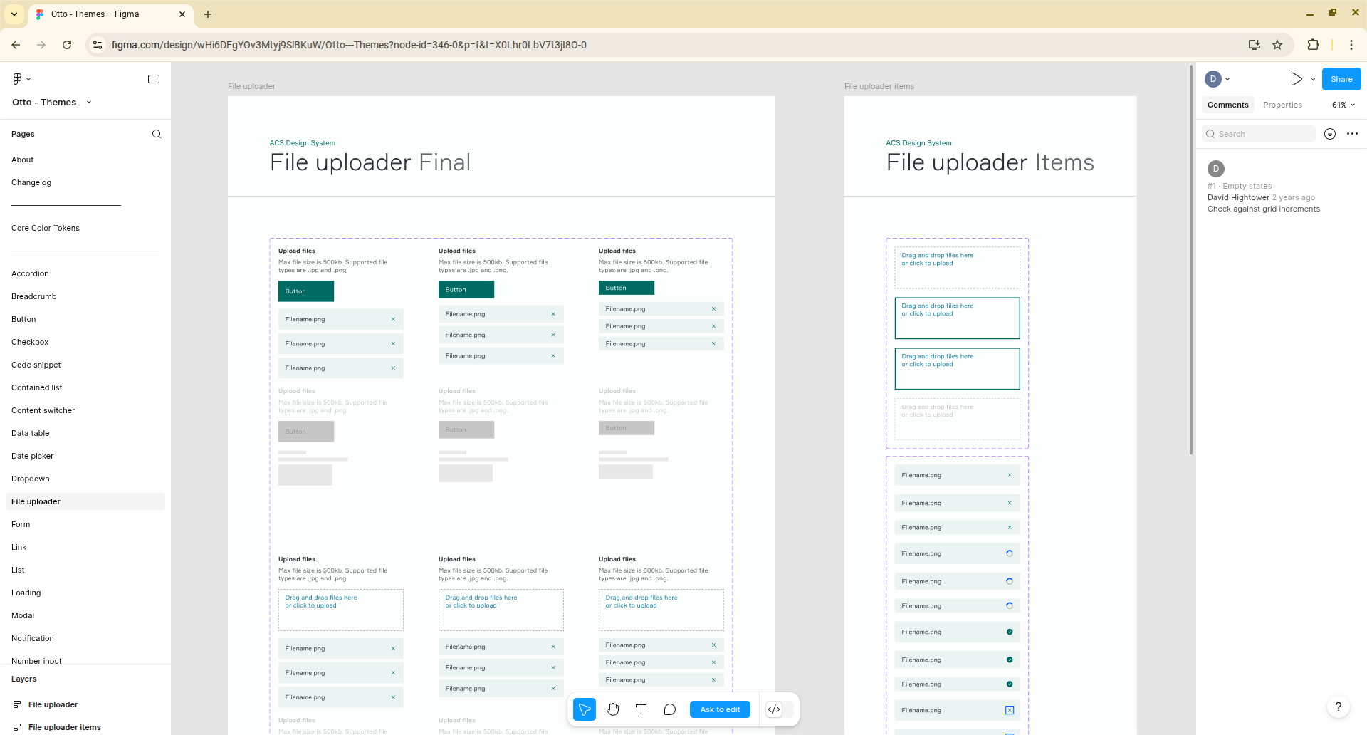This screenshot has height=735, width=1367.
Task: Toggle the left sidebar panel icon
Action: pyautogui.click(x=154, y=79)
